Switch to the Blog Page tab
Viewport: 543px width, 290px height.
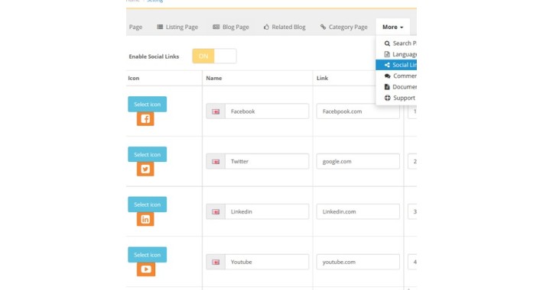click(x=231, y=27)
